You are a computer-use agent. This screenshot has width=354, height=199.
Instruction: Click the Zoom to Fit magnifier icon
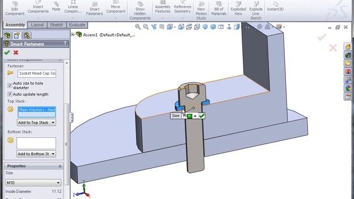click(x=138, y=27)
